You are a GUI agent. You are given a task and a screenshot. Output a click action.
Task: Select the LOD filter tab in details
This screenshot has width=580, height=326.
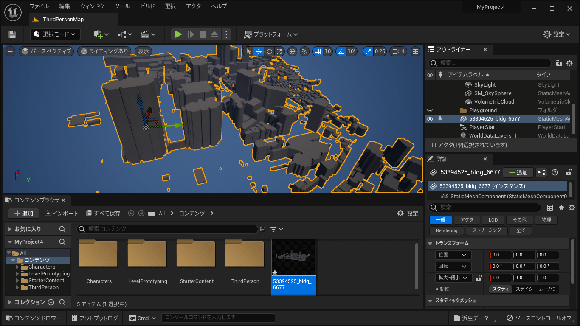click(493, 220)
